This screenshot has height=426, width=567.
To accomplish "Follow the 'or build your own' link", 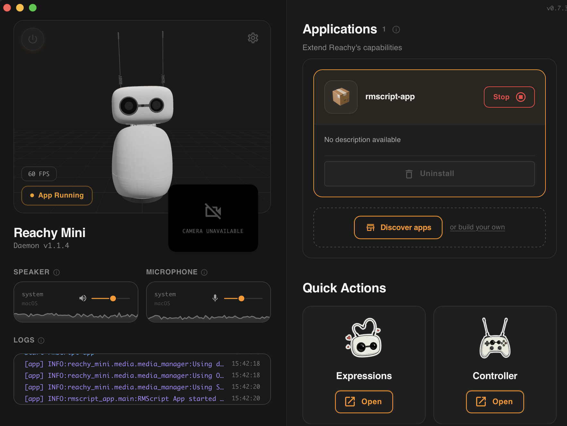I will tap(477, 227).
